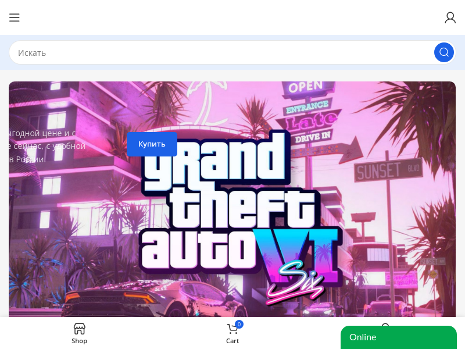Image resolution: width=465 pixels, height=349 pixels.
Task: Open the user account profile icon
Action: pyautogui.click(x=450, y=17)
